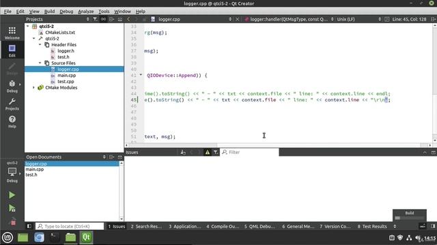Screen dimensions: 437x245
Task: Select CMakeLists.txt in project tree
Action: 60,32
